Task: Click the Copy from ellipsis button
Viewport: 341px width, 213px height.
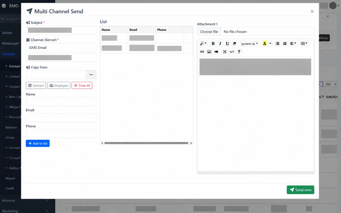Action: (x=91, y=75)
